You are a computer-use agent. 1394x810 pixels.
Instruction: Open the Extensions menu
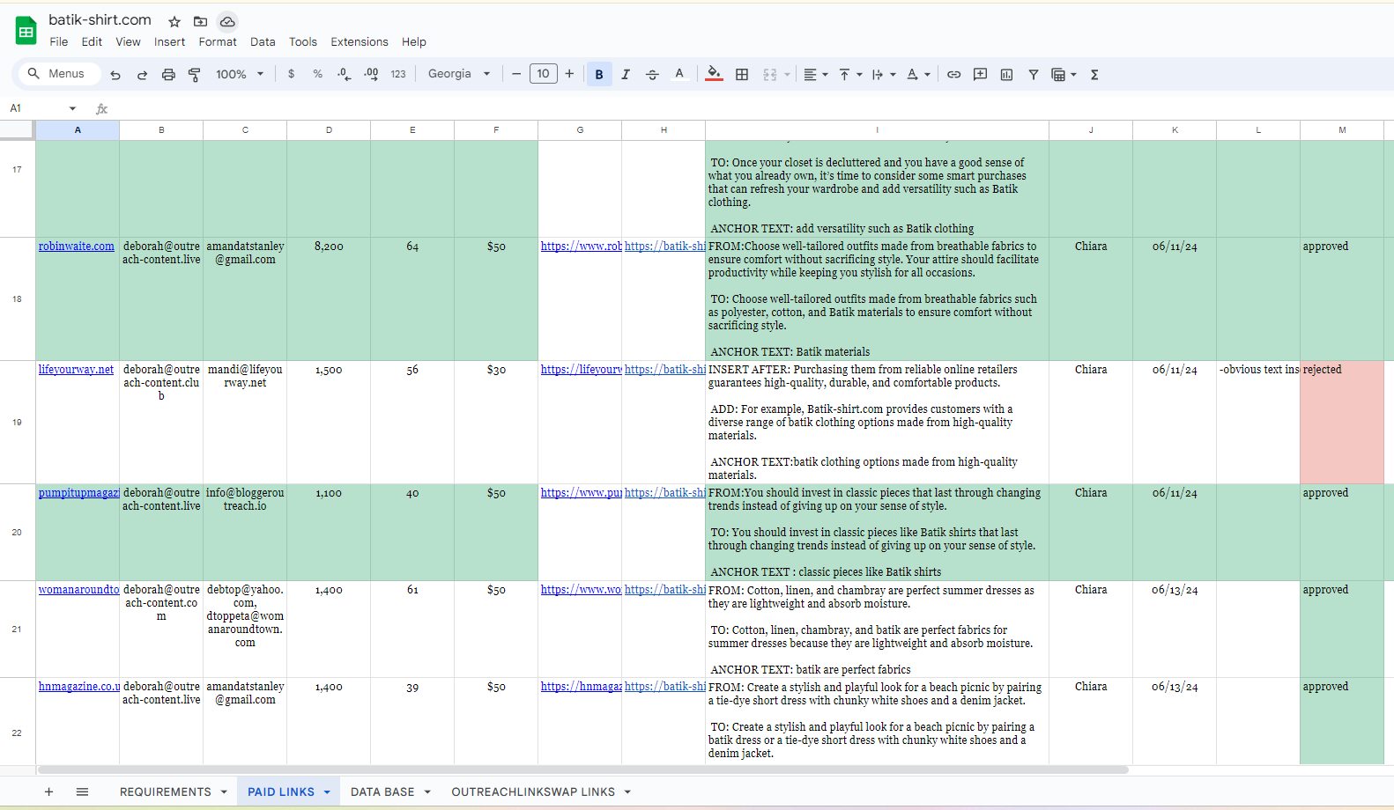(359, 41)
